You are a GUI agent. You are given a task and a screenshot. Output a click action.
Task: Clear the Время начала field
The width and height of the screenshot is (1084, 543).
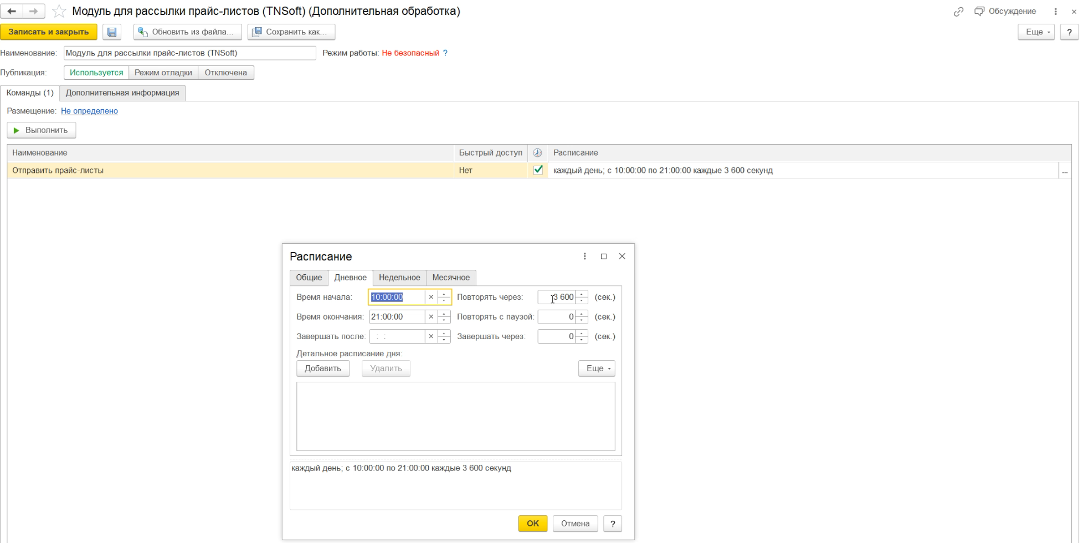tap(431, 297)
